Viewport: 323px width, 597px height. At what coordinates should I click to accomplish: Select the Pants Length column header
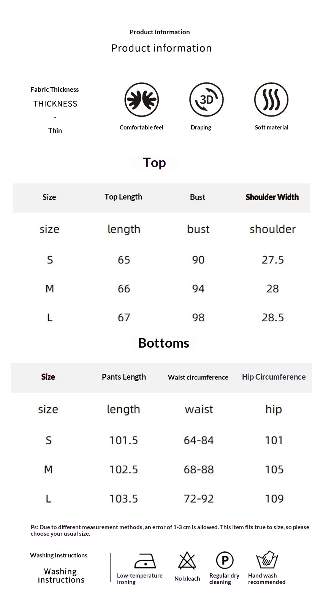pyautogui.click(x=124, y=377)
